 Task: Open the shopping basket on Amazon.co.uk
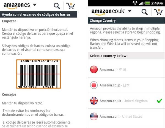pyautogui.click(x=158, y=11)
